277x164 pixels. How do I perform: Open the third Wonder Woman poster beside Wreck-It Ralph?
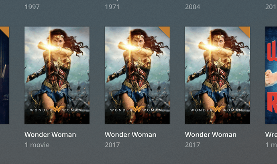[x=217, y=75]
